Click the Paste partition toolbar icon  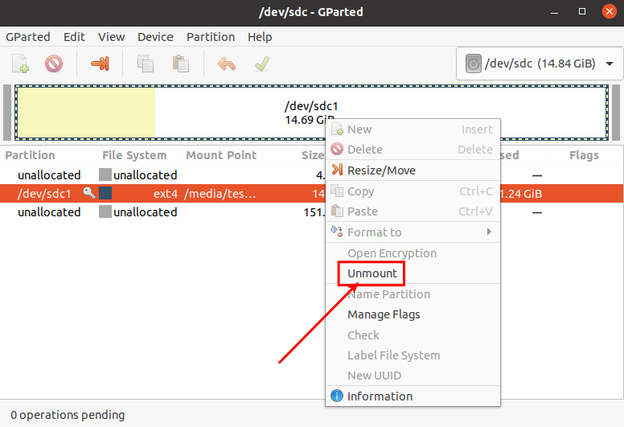click(181, 64)
